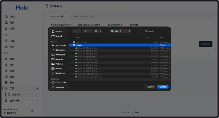Select the Shared sidebar location
This screenshot has height=118, width=219.
tap(58, 36)
